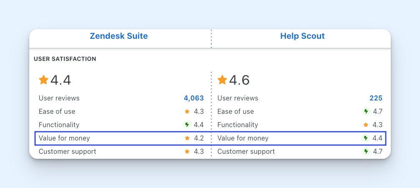
Task: Click the Zendesk 'Ease of use' label
Action: 57,112
